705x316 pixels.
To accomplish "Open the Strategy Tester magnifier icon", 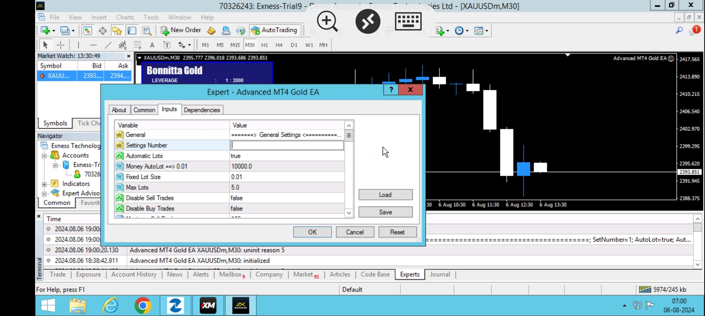I will click(147, 30).
